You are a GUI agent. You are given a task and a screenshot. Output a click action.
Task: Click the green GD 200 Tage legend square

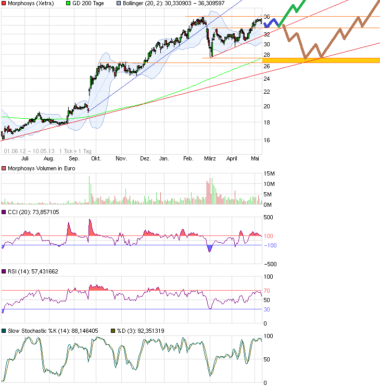[67, 4]
